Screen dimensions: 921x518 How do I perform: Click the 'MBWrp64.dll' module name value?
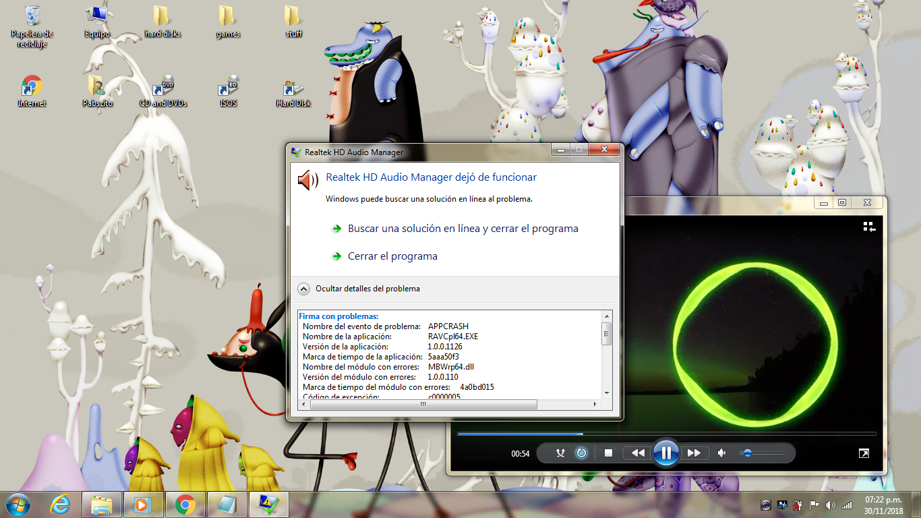(451, 367)
